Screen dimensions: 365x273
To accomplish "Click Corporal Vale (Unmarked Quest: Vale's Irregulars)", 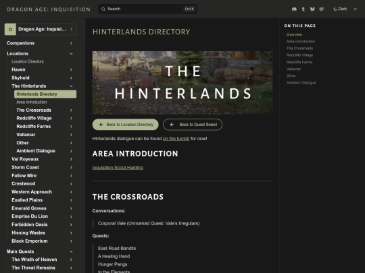I will (x=149, y=224).
